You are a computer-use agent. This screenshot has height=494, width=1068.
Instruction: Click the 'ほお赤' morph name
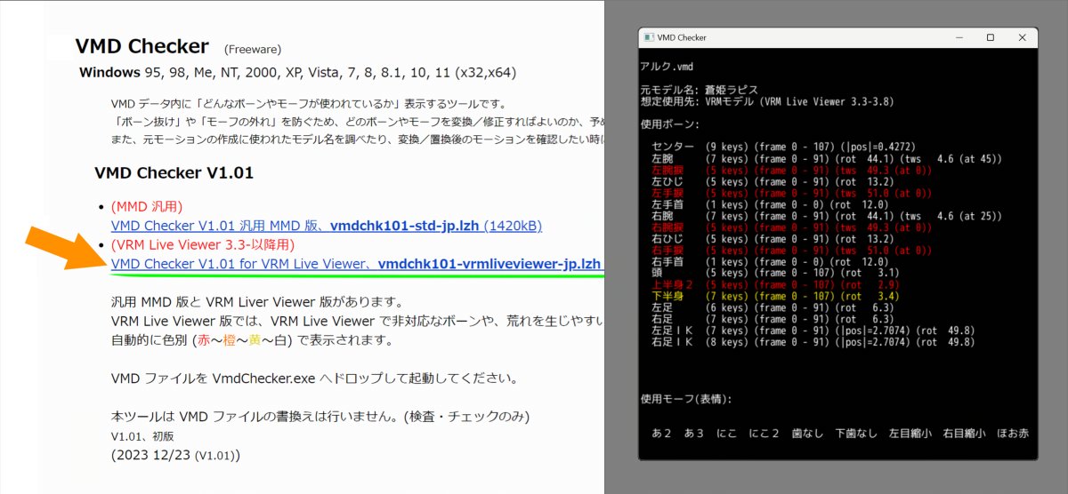(x=1013, y=434)
